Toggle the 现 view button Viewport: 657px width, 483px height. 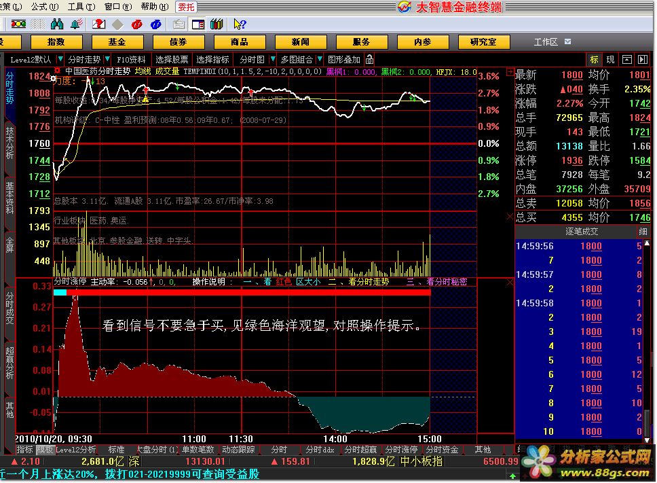pyautogui.click(x=610, y=60)
